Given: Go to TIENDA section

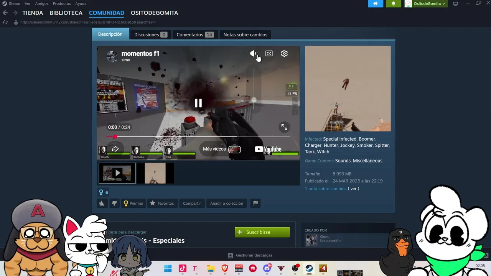Looking at the screenshot, I should click(33, 13).
